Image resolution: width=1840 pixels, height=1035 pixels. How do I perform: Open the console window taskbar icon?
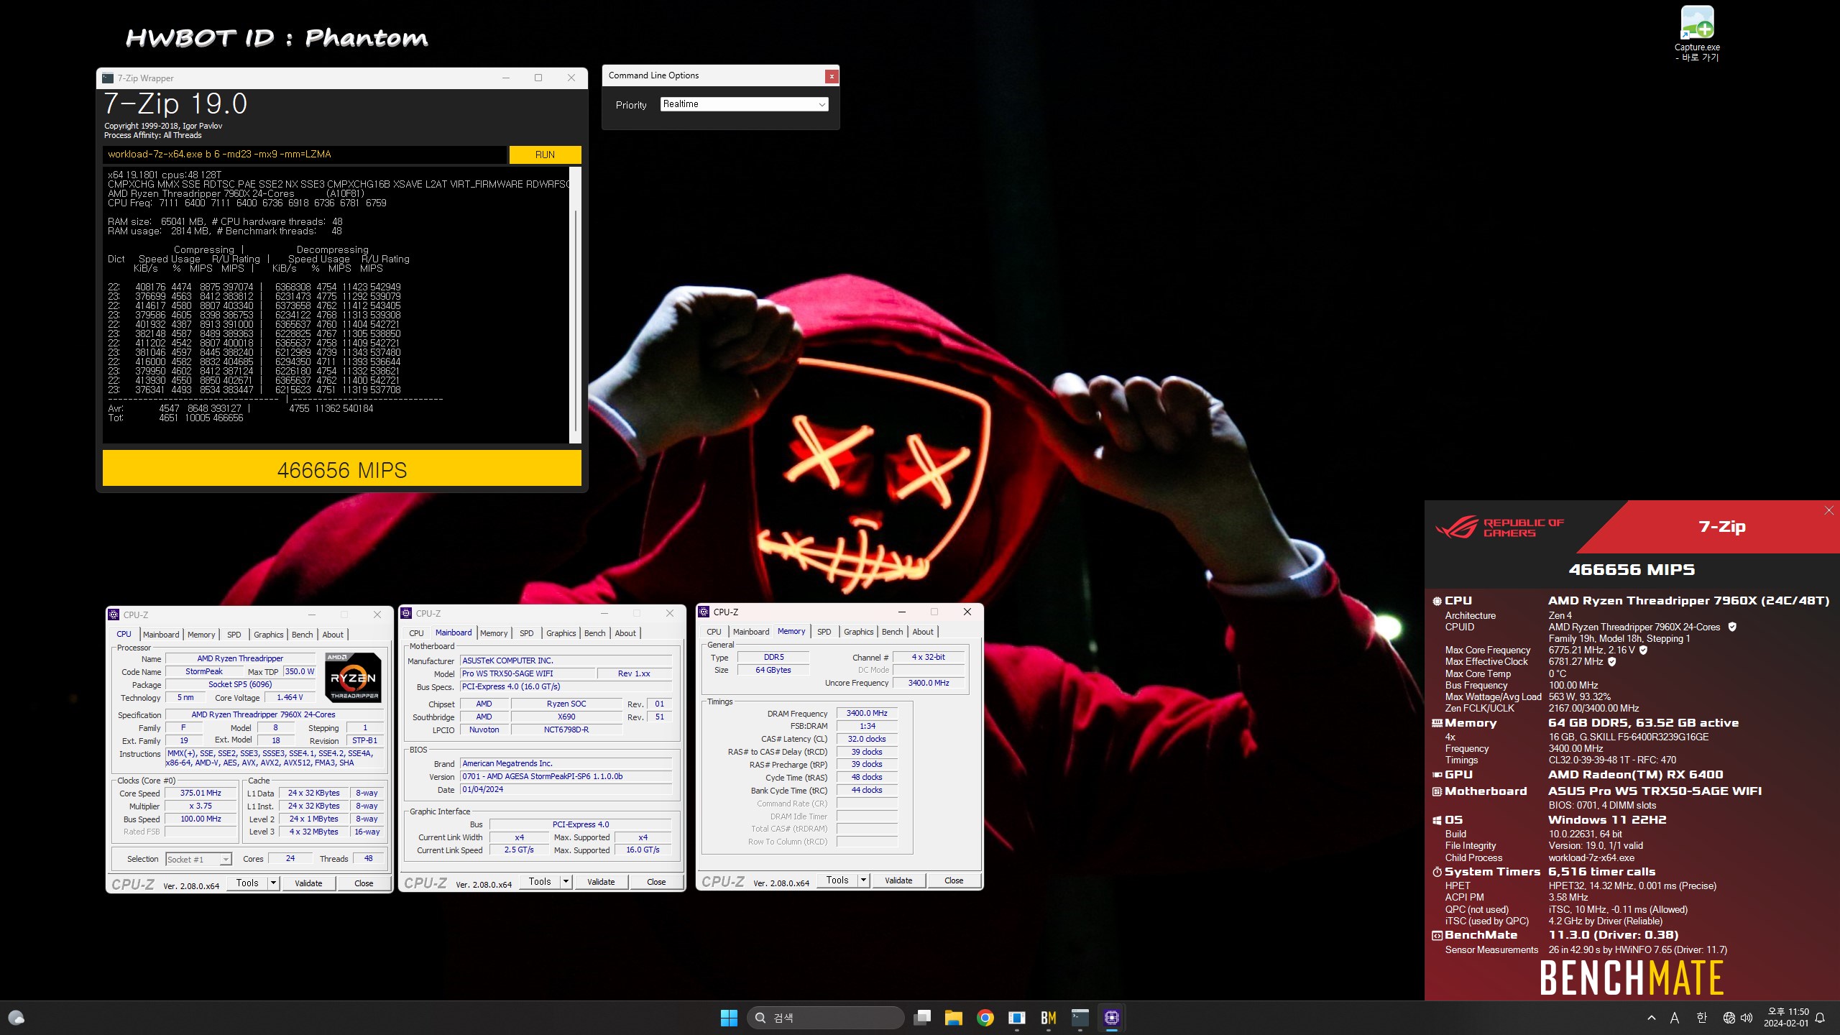(1080, 1018)
